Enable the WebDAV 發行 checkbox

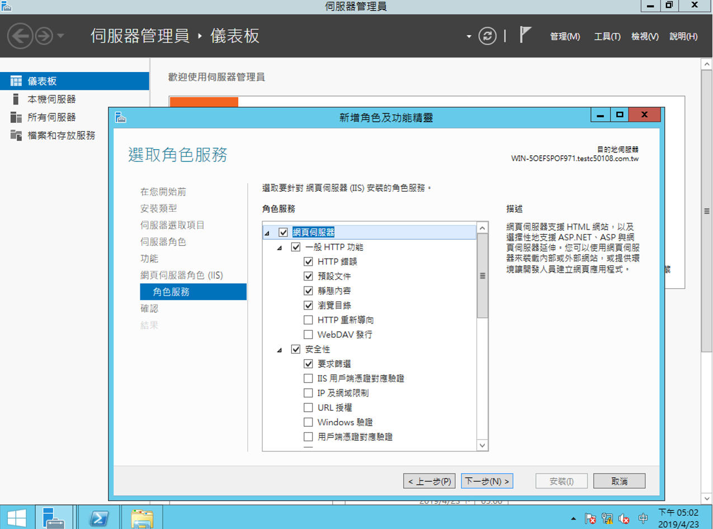coord(308,335)
